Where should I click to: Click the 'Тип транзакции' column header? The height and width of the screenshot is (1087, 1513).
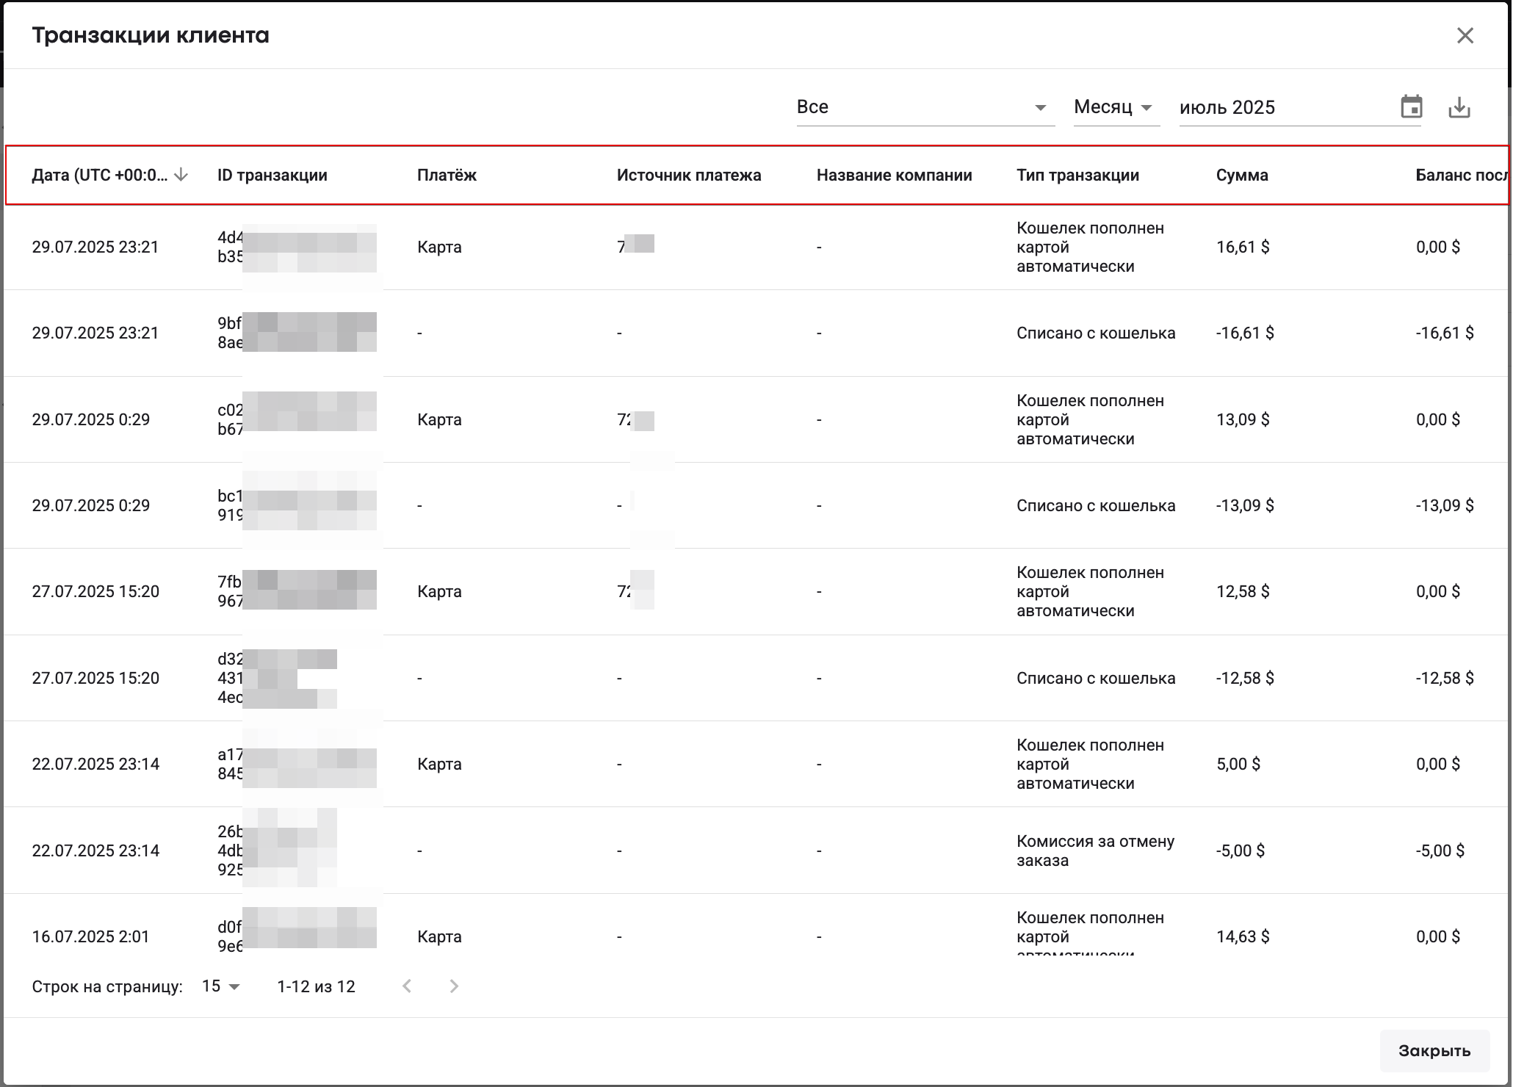[1077, 175]
